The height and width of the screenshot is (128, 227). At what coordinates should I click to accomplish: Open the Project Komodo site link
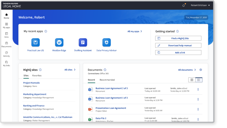point(31,83)
